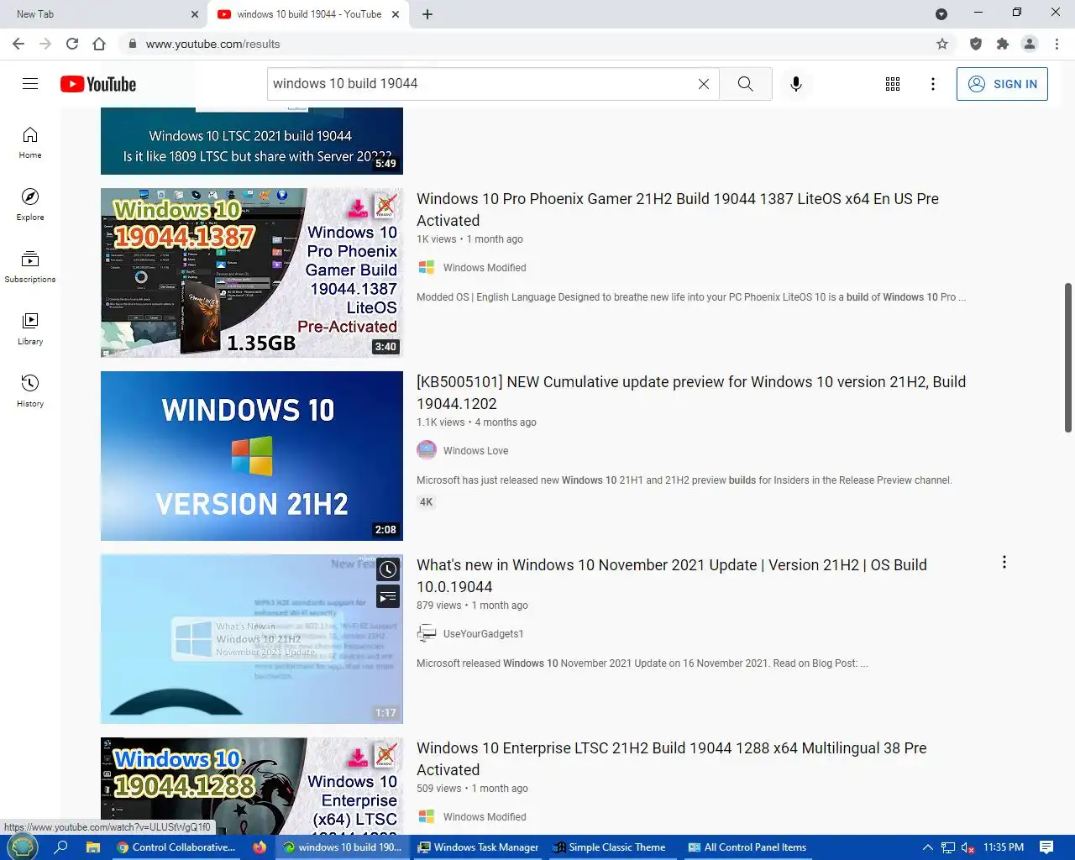The image size is (1075, 860).
Task: Click the page vertical scrollbar thumb
Action: (1068, 358)
